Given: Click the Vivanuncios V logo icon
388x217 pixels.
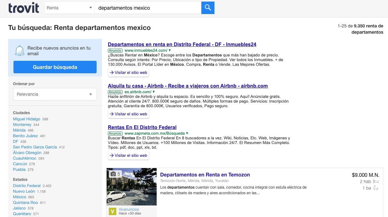Looking at the screenshot, I should 113,212.
